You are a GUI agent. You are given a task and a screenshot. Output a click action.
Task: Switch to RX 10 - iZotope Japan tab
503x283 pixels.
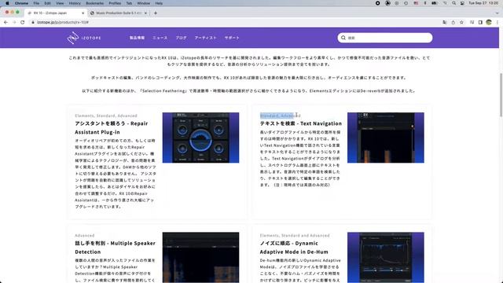pos(55,13)
